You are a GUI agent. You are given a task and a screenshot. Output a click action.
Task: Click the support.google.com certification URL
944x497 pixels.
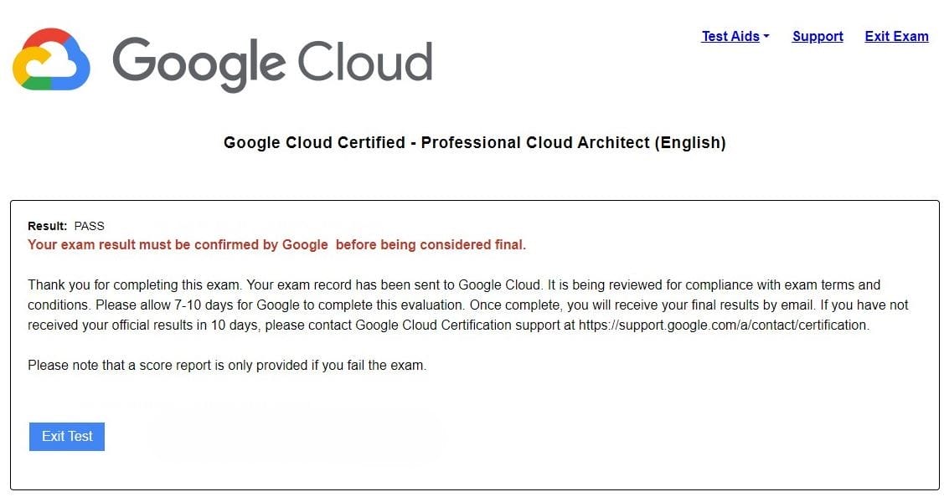724,325
